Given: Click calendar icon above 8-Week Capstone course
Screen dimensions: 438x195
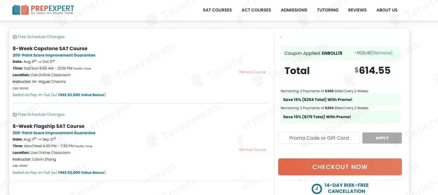Looking at the screenshot, I should 15,37.
